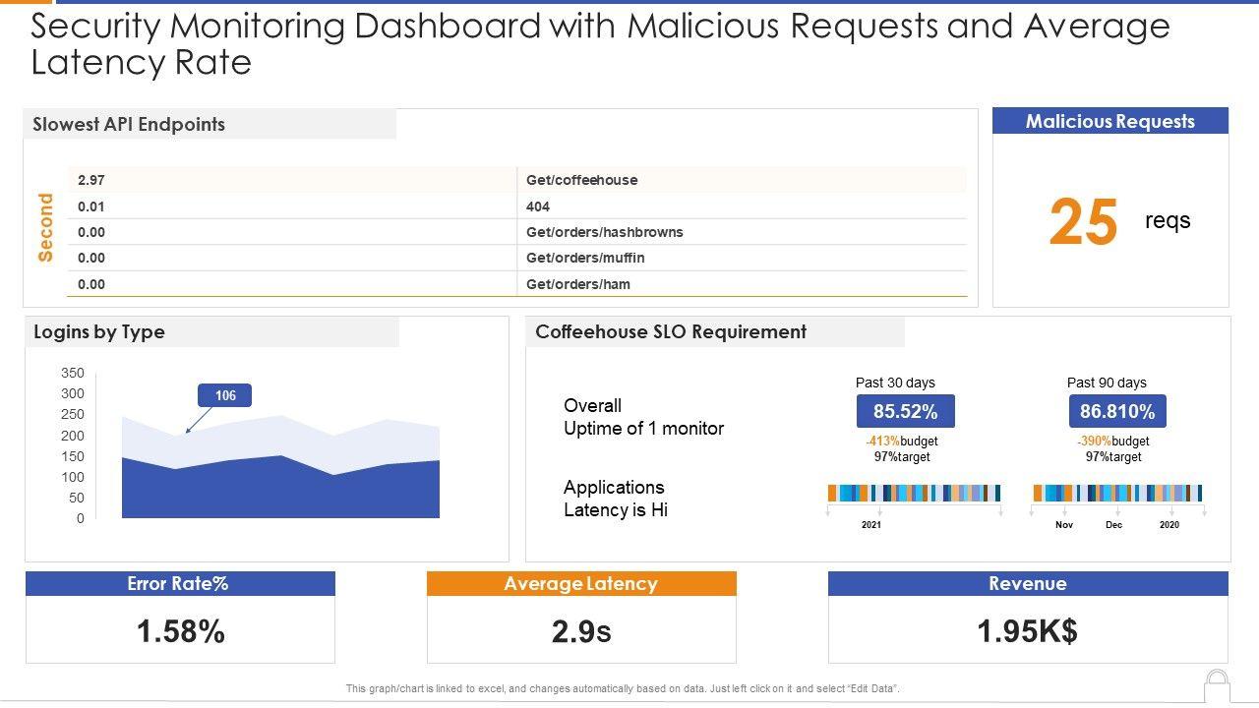Click the color status strip above 2021

[914, 493]
